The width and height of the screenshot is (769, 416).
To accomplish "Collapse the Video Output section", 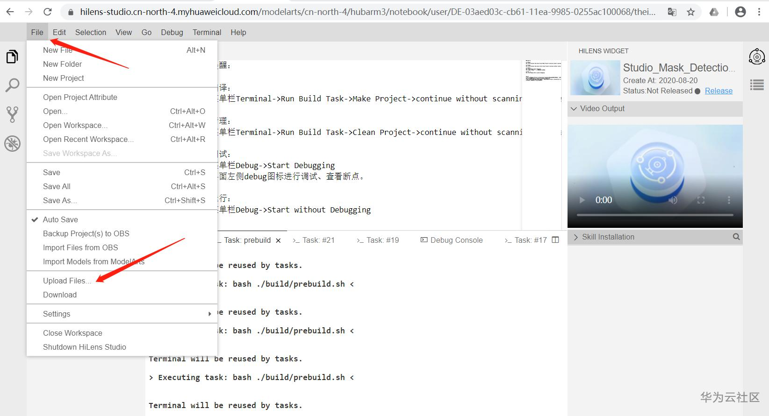I will [x=655, y=108].
